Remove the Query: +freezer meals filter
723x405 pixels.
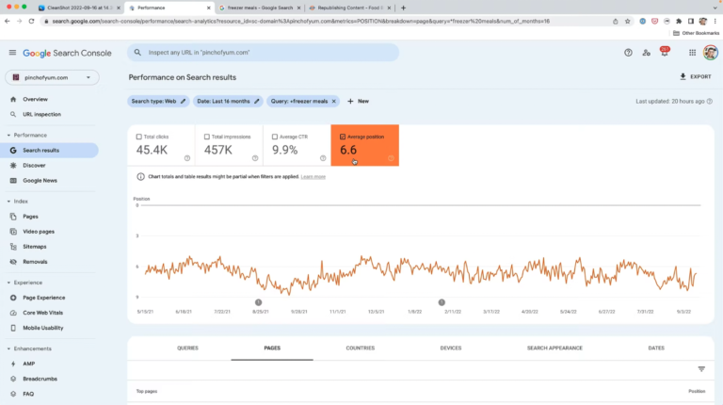tap(334, 101)
